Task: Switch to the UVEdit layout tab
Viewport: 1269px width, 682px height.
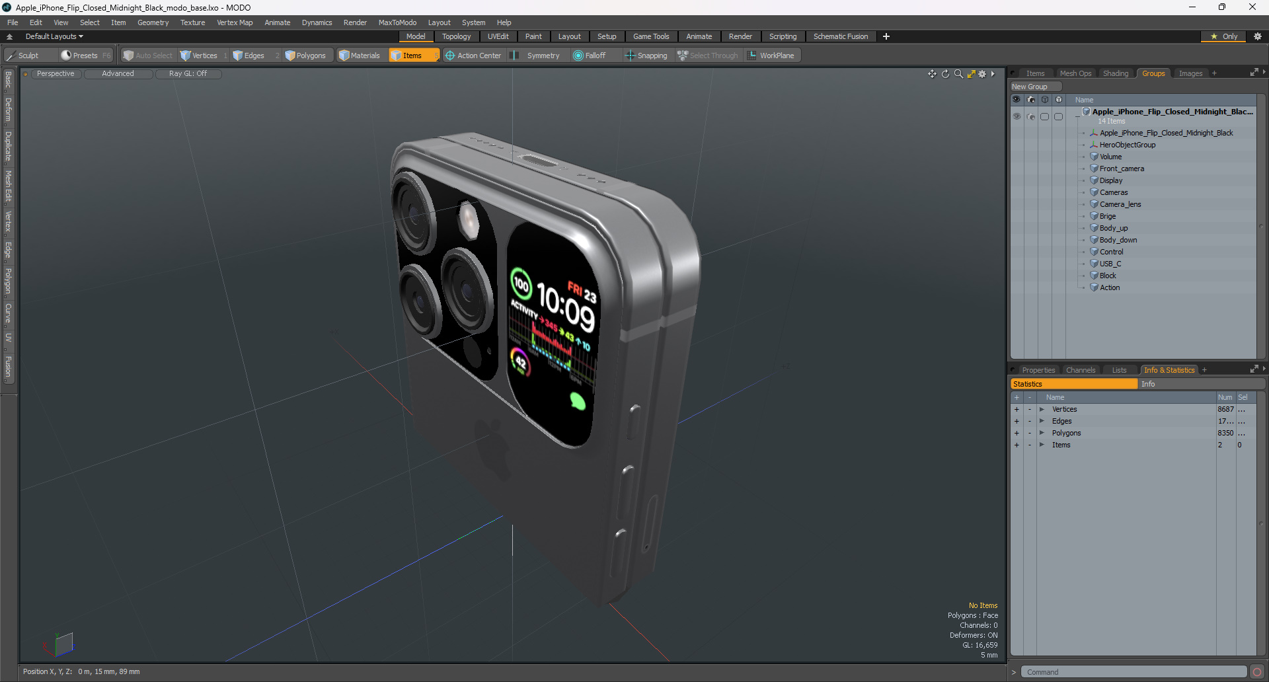Action: pyautogui.click(x=498, y=36)
